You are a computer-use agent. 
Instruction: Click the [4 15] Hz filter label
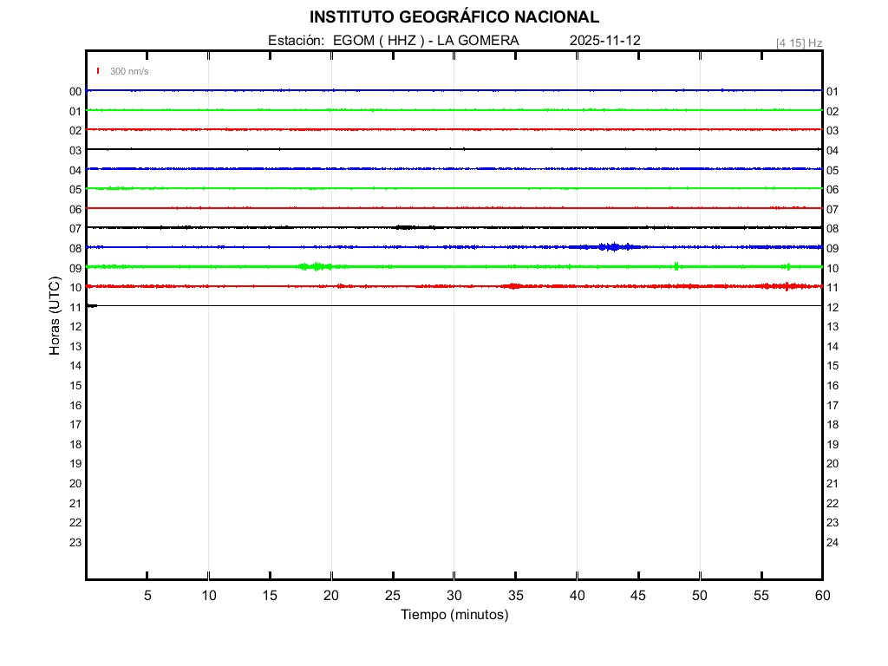tap(799, 42)
